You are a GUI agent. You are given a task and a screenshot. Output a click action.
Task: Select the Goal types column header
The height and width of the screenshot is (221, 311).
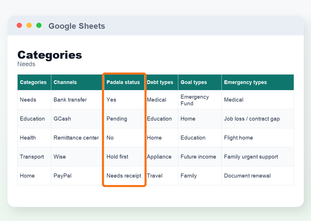[x=200, y=82]
